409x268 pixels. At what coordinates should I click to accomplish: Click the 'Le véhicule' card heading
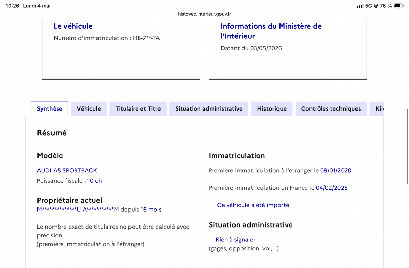click(x=73, y=26)
